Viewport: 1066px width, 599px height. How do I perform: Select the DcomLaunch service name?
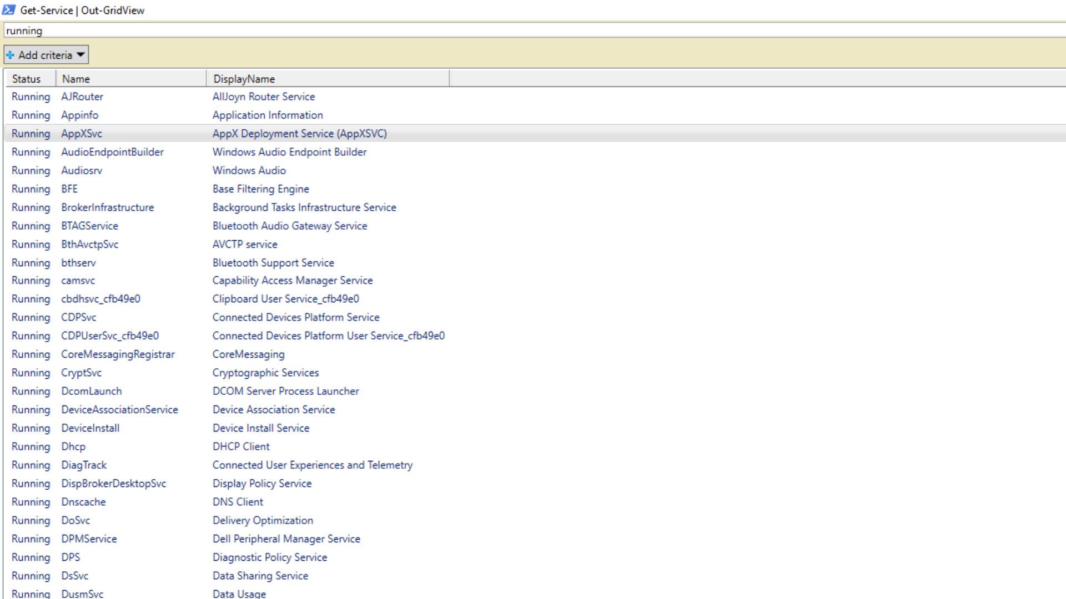point(92,391)
